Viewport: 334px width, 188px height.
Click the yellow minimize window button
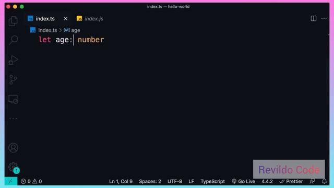coord(15,7)
